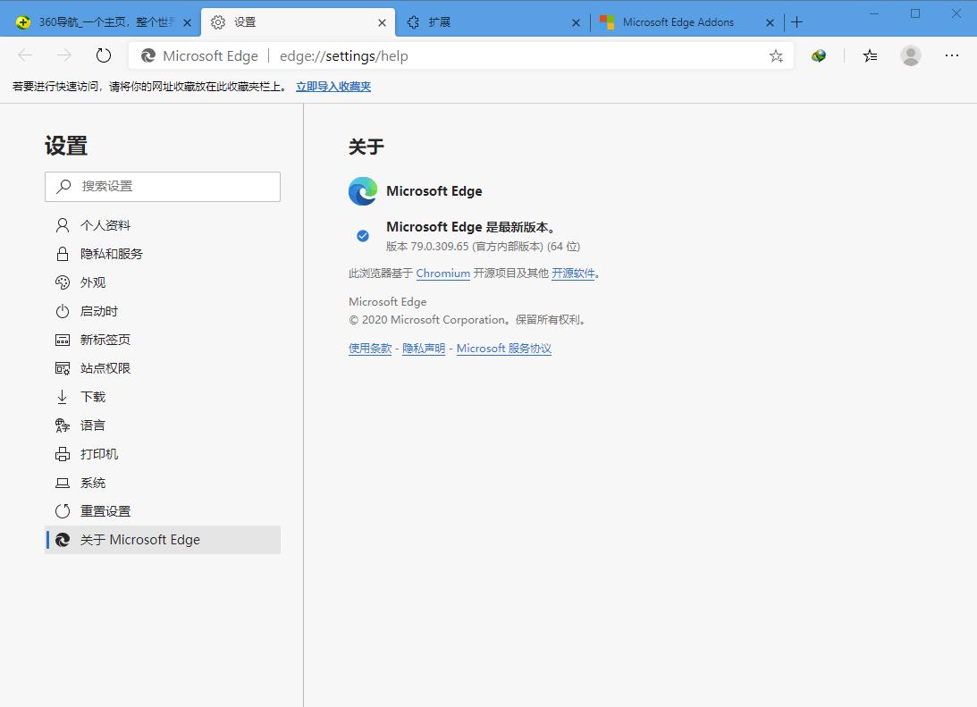Viewport: 977px width, 707px height.
Task: Reload the page with refresh icon
Action: click(x=104, y=55)
